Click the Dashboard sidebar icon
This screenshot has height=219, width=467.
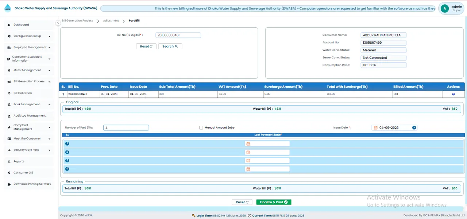click(9, 25)
